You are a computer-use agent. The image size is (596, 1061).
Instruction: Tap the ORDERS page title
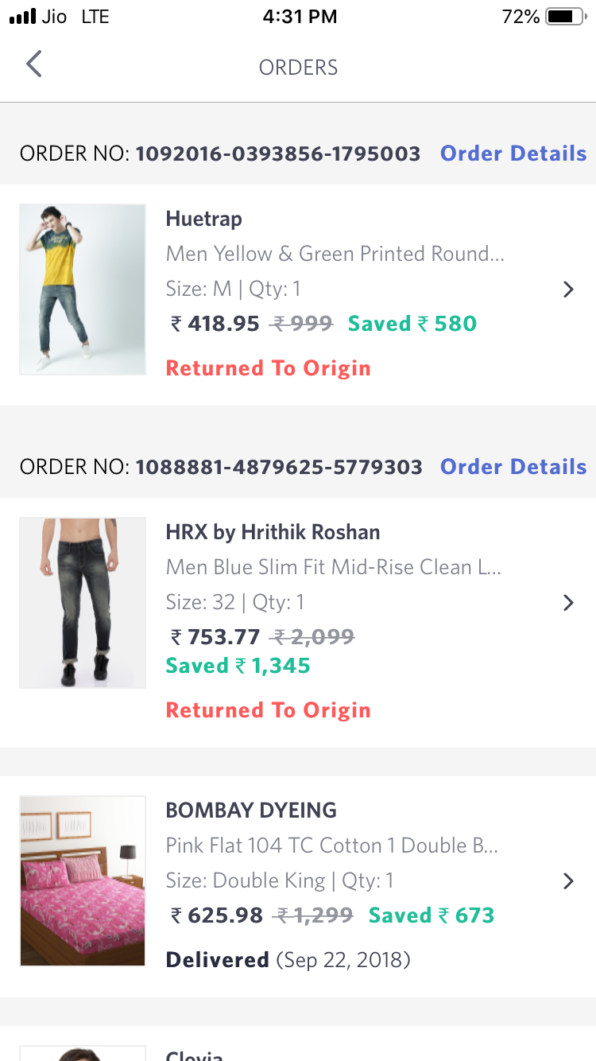(298, 68)
